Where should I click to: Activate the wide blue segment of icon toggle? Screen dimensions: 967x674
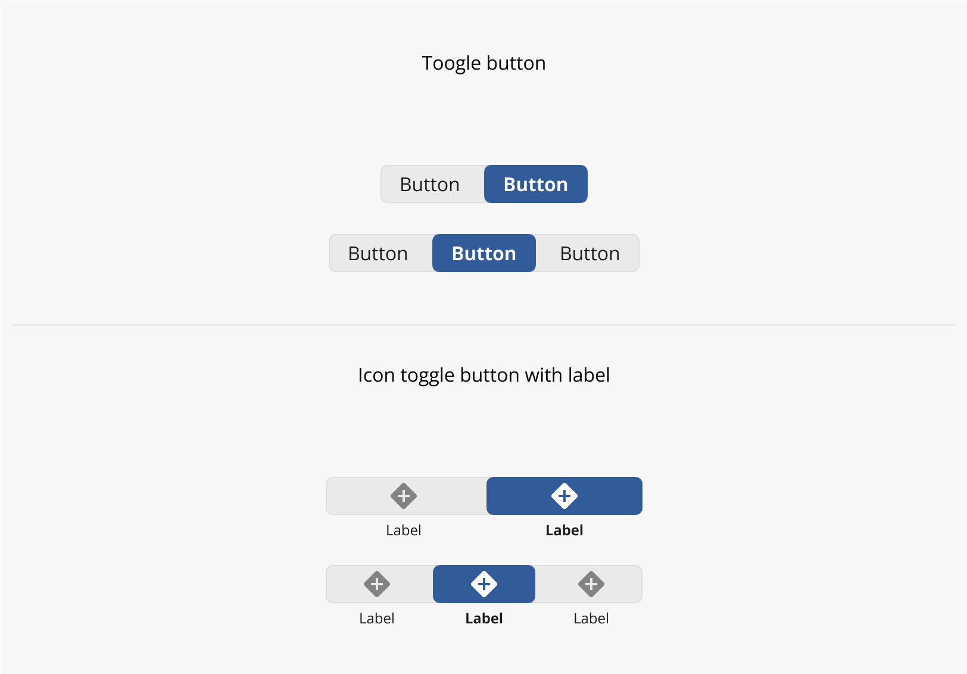(x=564, y=496)
